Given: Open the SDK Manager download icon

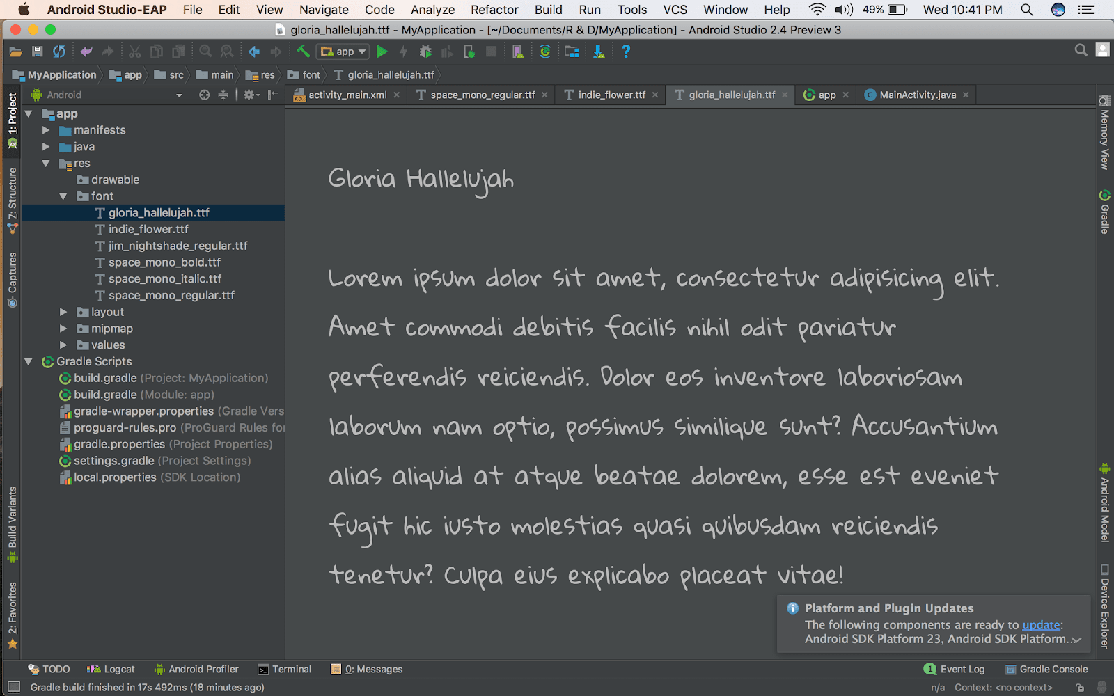Looking at the screenshot, I should pos(598,52).
